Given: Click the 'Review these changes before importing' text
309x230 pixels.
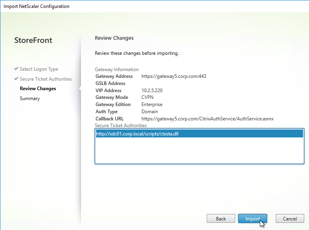Looking at the screenshot, I should [x=137, y=53].
